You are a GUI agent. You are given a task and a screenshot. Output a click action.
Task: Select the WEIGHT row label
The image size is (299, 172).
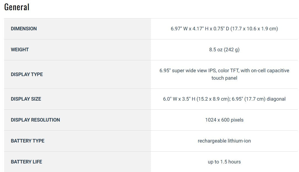[x=20, y=50]
